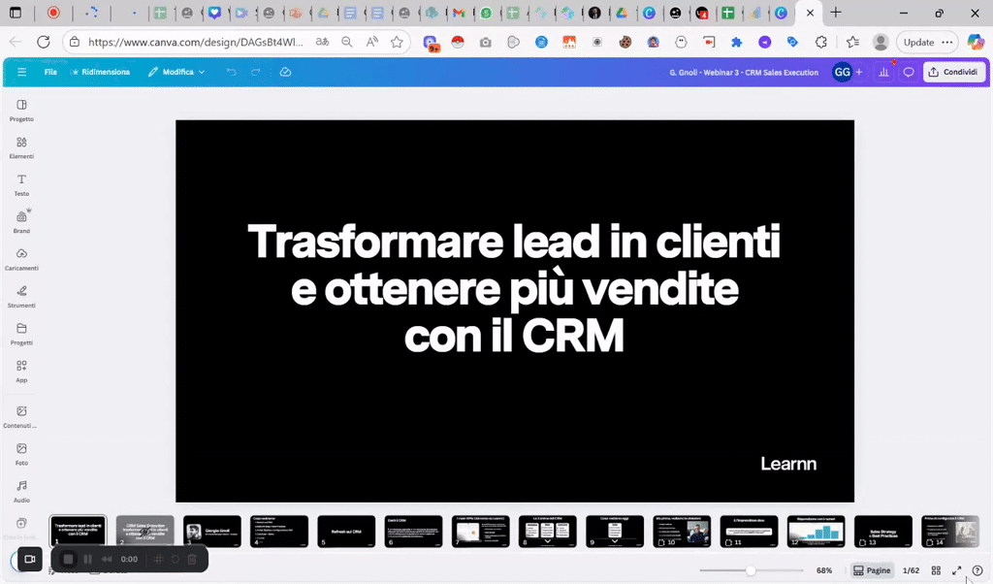
Task: Pause the screen recording
Action: (x=87, y=560)
